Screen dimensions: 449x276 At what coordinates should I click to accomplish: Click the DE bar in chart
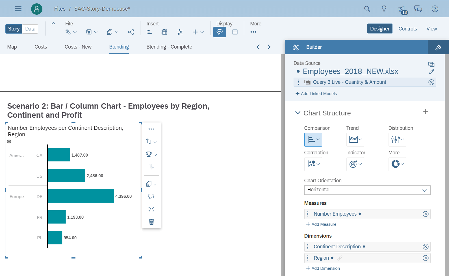coord(81,196)
